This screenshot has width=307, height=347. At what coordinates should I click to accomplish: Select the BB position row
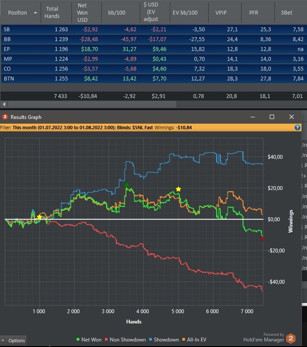pyautogui.click(x=154, y=39)
